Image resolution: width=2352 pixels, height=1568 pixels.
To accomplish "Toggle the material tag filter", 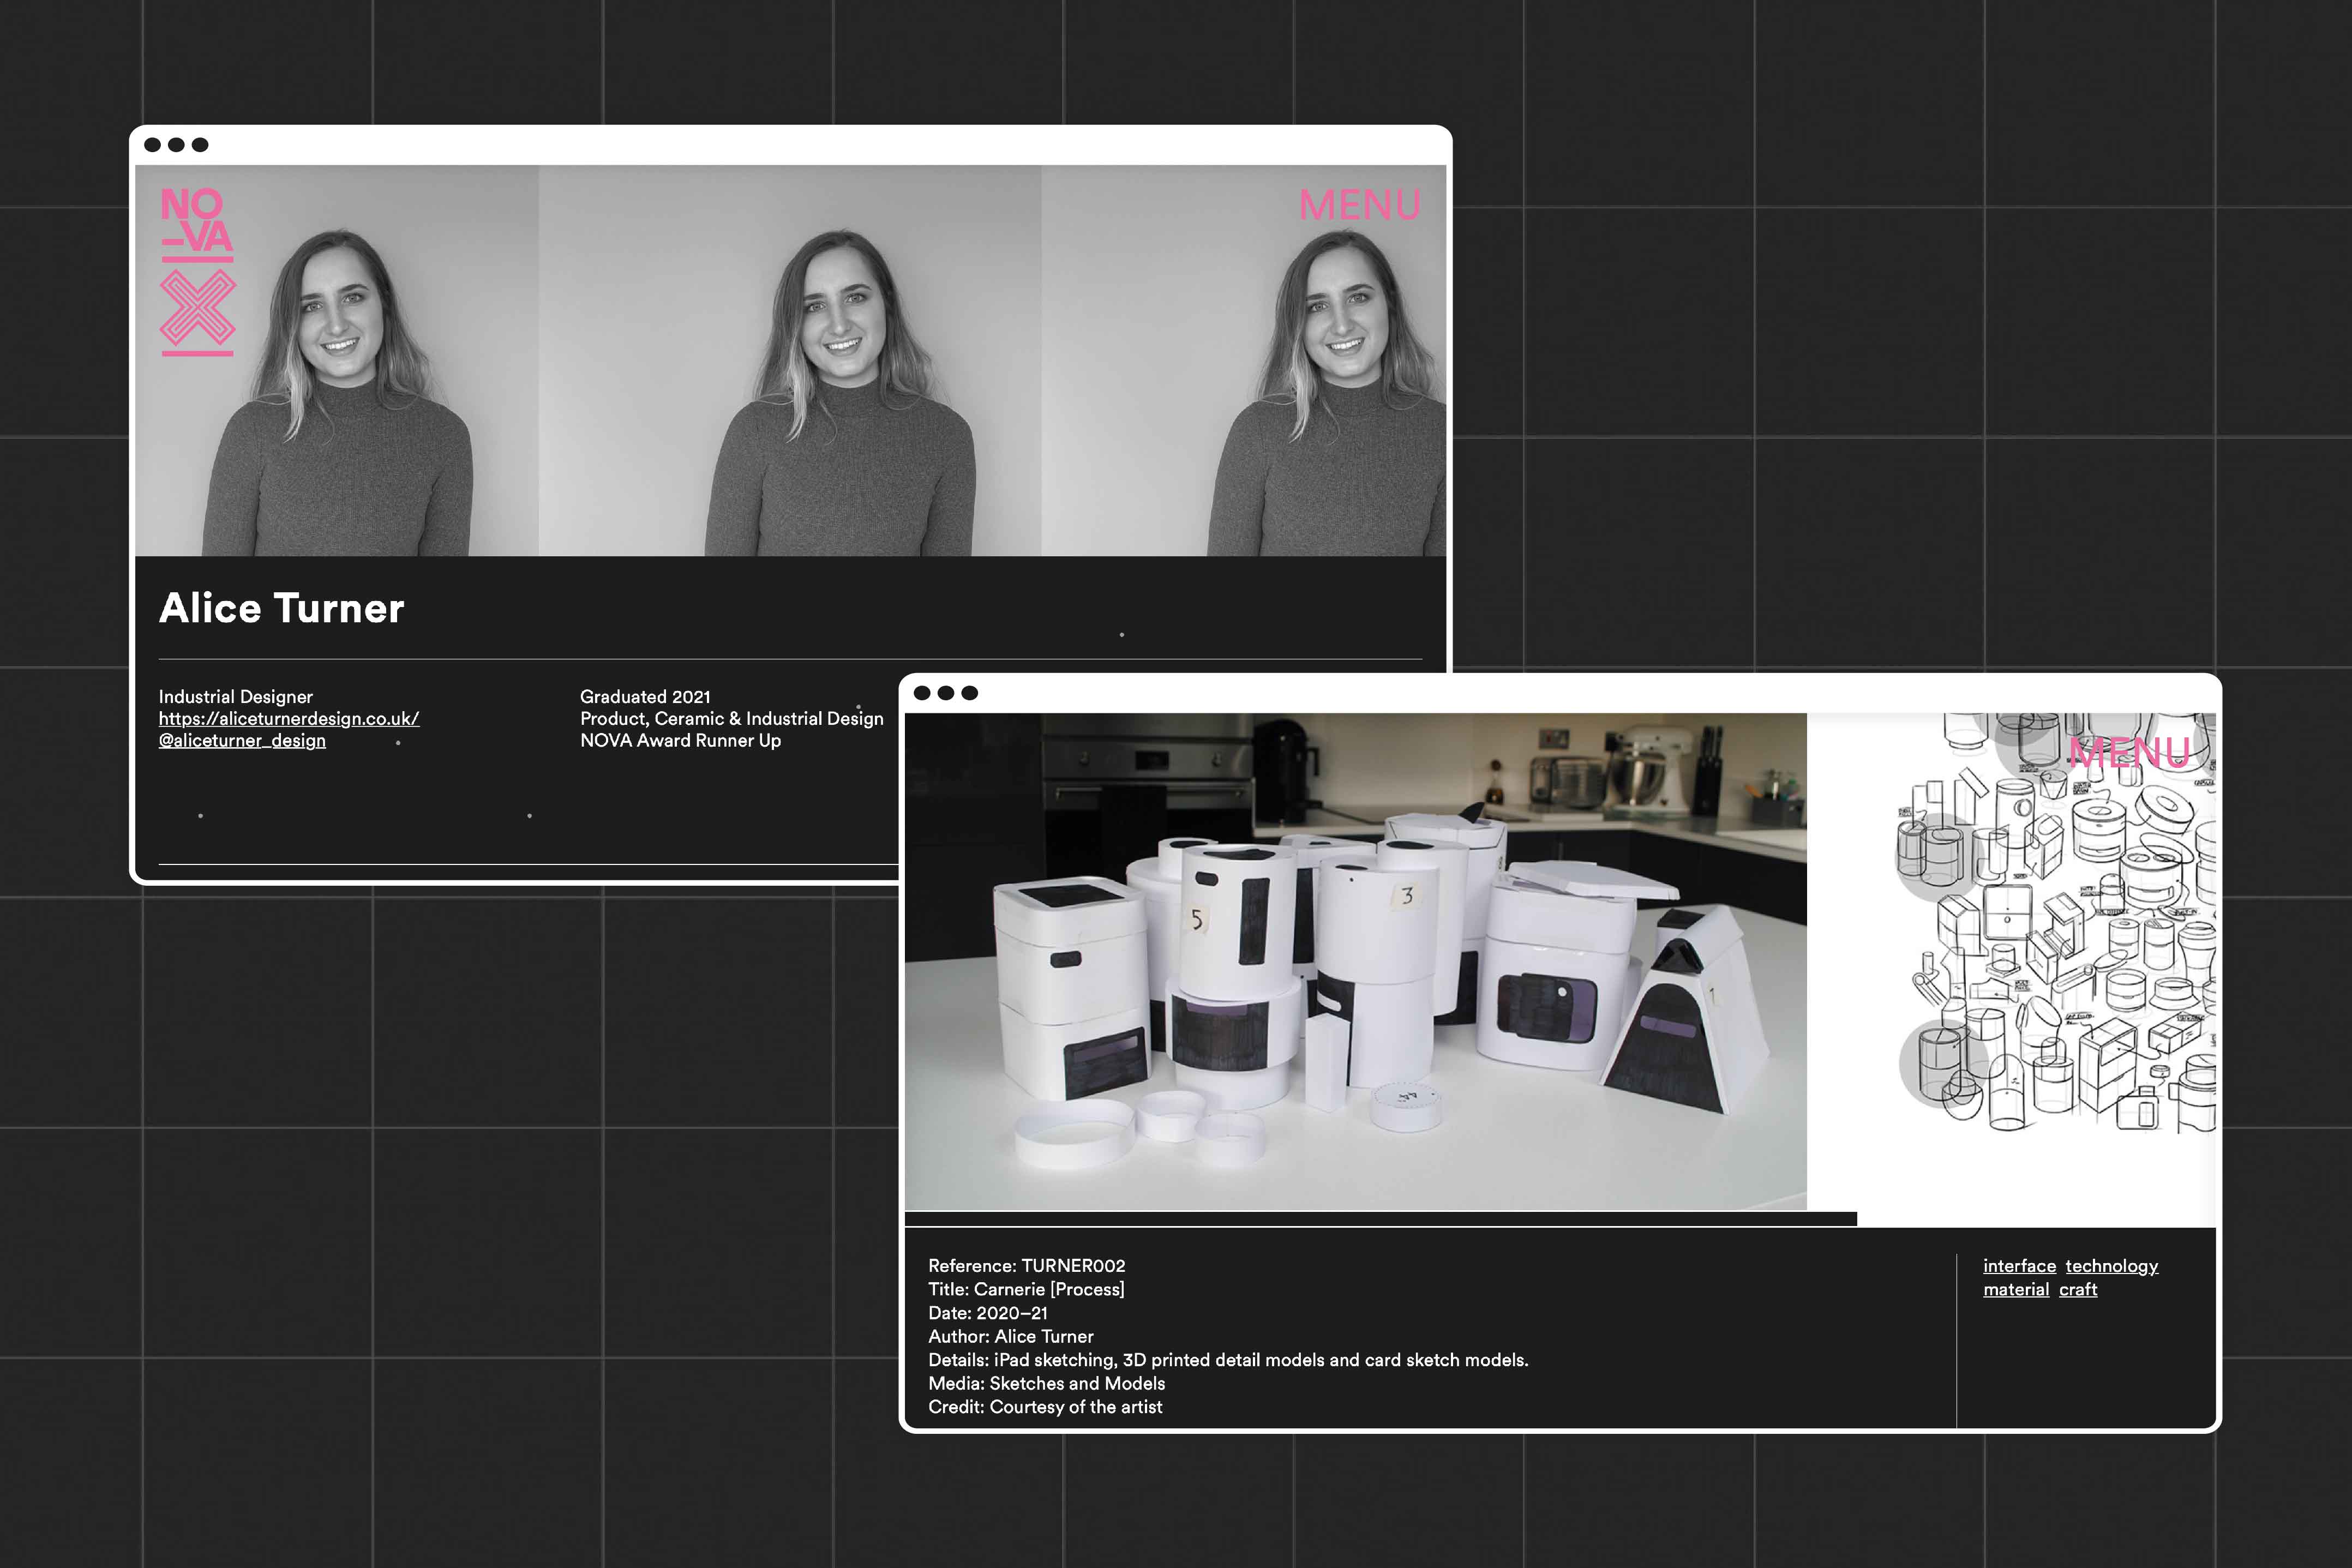I will 2016,1290.
